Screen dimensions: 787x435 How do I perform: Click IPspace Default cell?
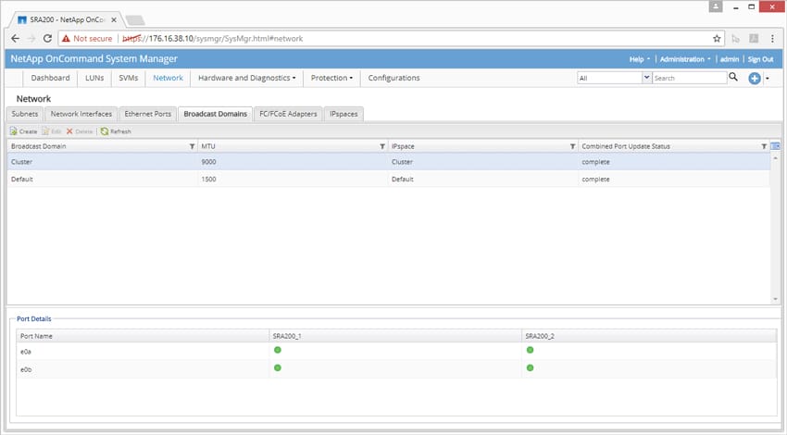pos(403,180)
